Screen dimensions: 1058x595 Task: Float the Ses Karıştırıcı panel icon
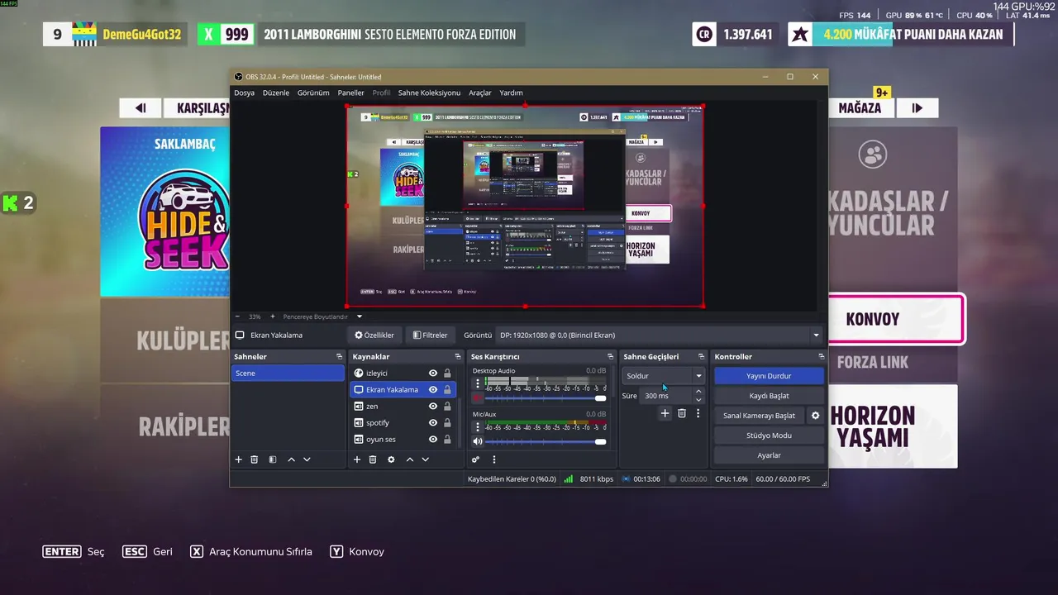(x=611, y=357)
